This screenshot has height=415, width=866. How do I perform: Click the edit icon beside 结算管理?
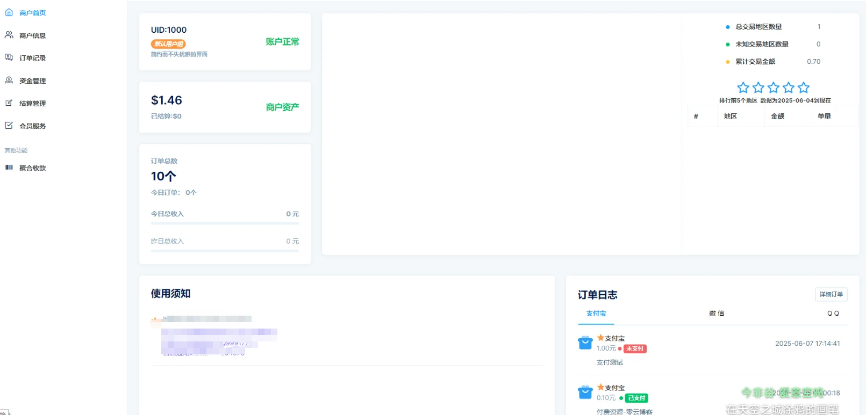pyautogui.click(x=9, y=103)
